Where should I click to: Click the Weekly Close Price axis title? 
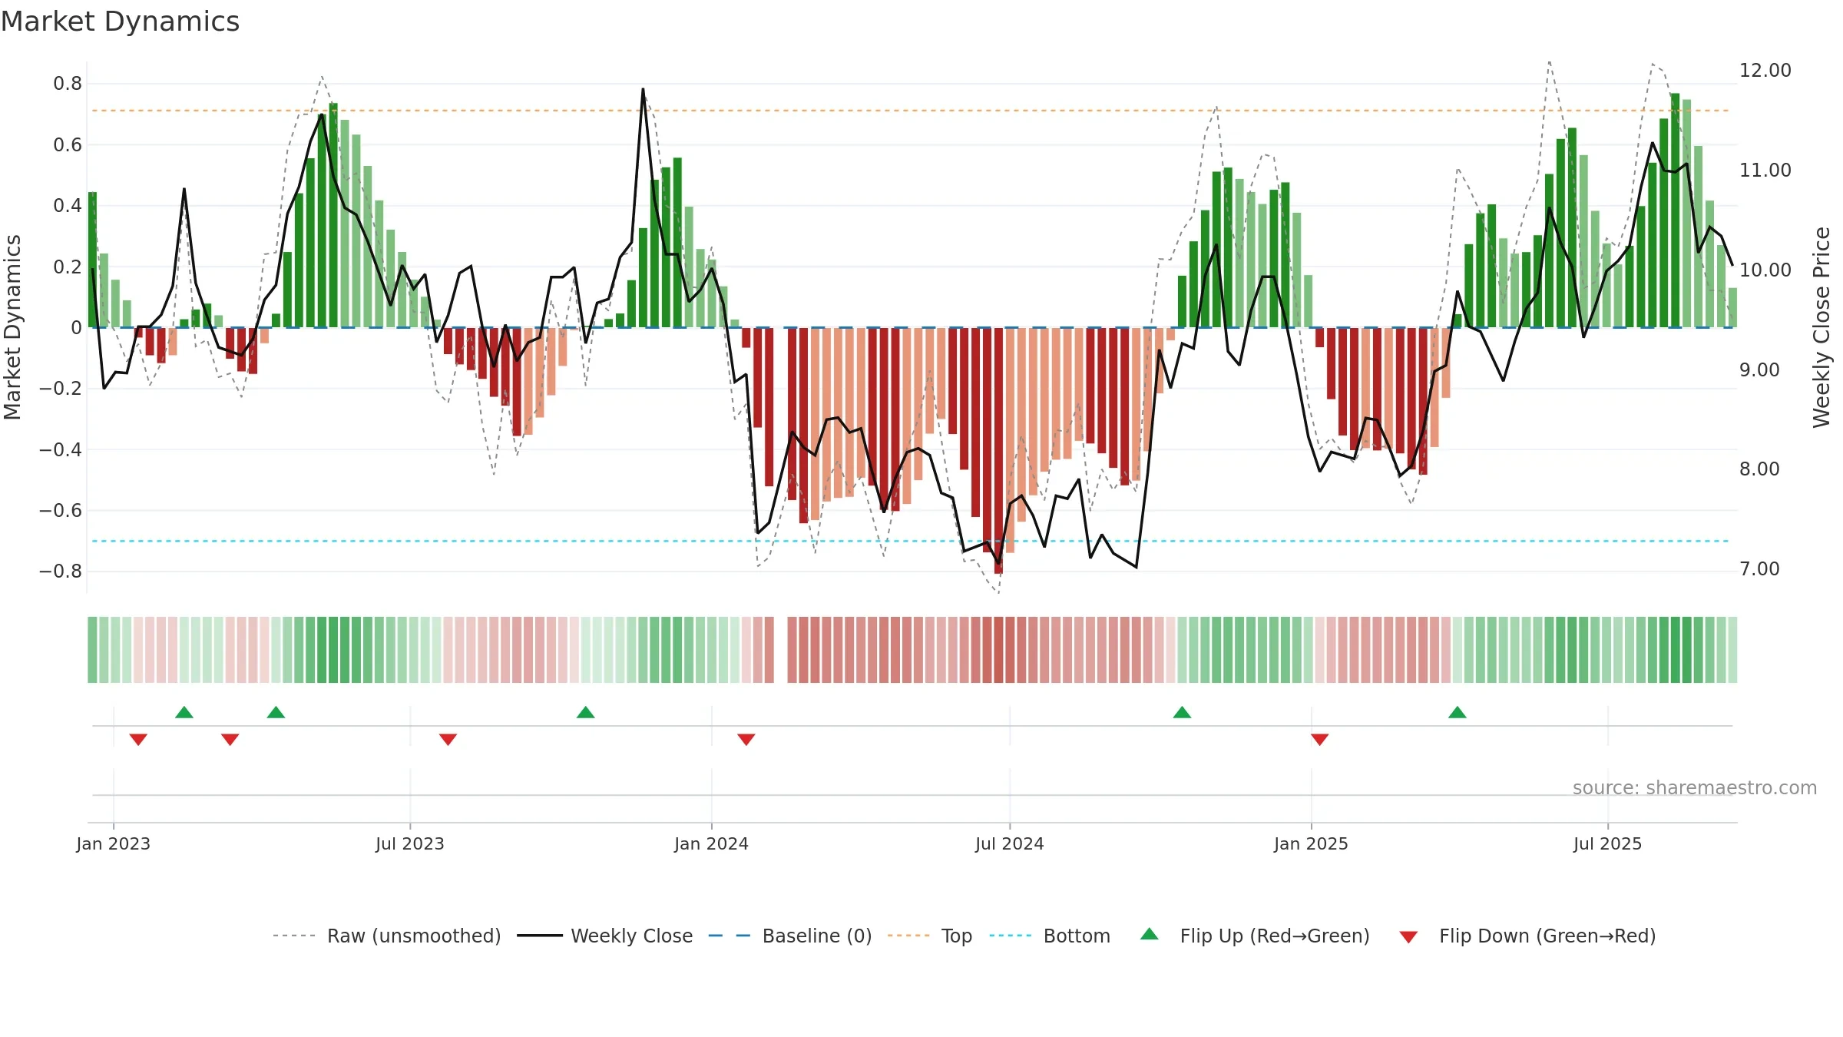tap(1822, 327)
